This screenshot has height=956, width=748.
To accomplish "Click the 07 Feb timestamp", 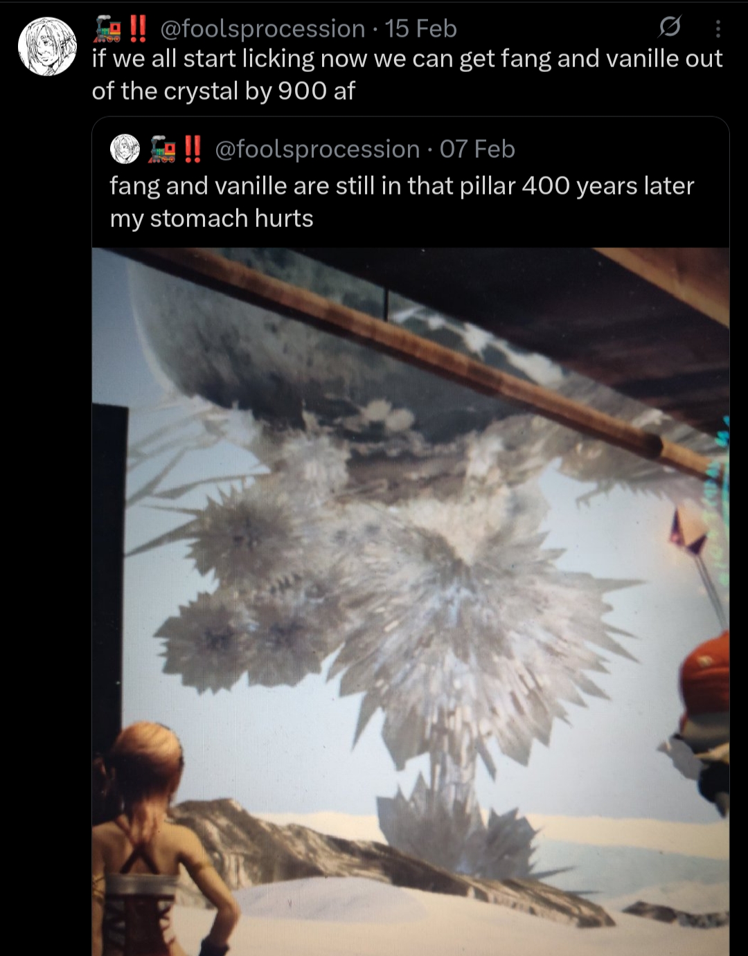I will click(x=477, y=149).
